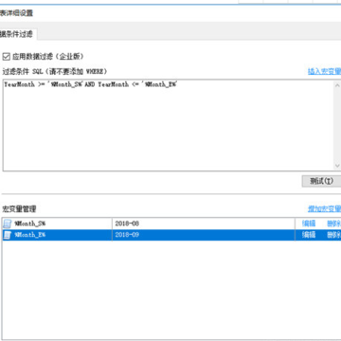This screenshot has height=341, width=341.
Task: Click the SQL box scrollbar up arrow
Action: point(337,85)
